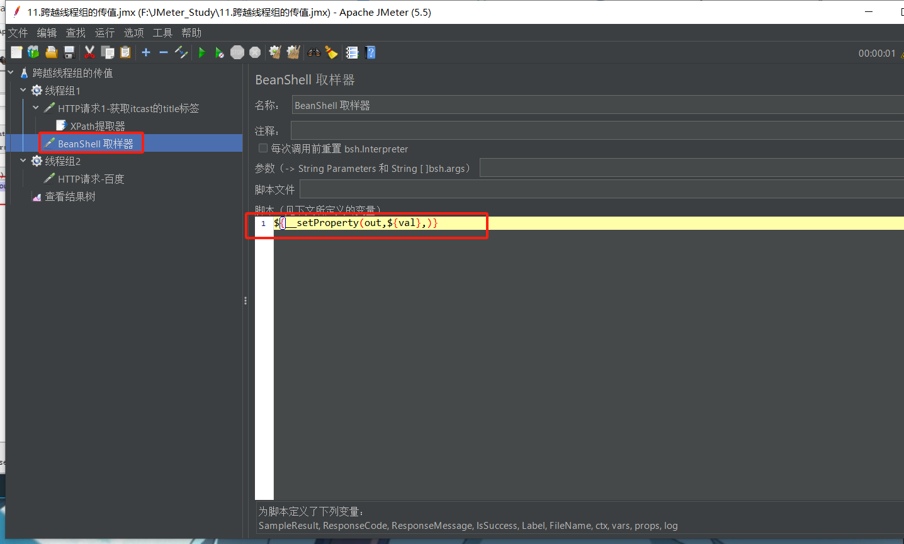This screenshot has width=904, height=544.
Task: Open the 选项 menu
Action: tap(133, 33)
